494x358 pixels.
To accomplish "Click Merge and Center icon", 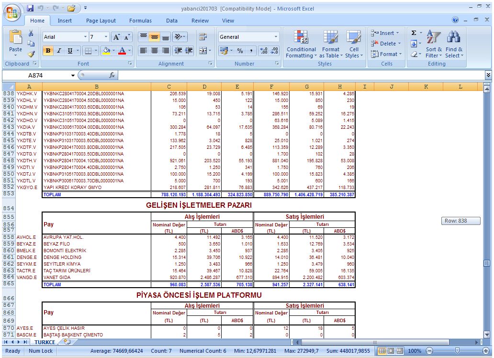I will click(203, 50).
